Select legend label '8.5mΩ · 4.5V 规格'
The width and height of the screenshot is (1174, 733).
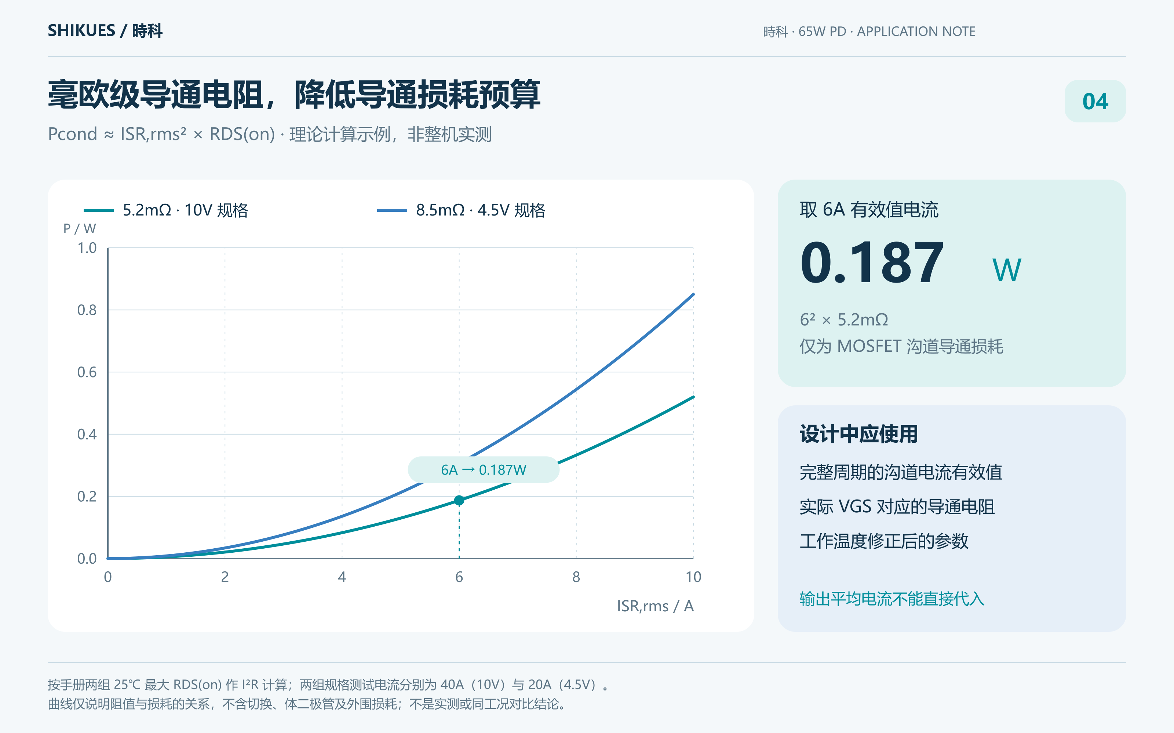pyautogui.click(x=481, y=210)
